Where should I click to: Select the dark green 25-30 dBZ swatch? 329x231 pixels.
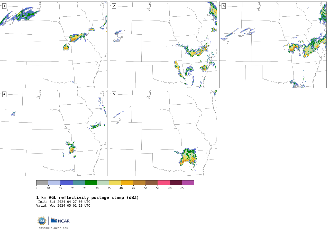pos(91,183)
